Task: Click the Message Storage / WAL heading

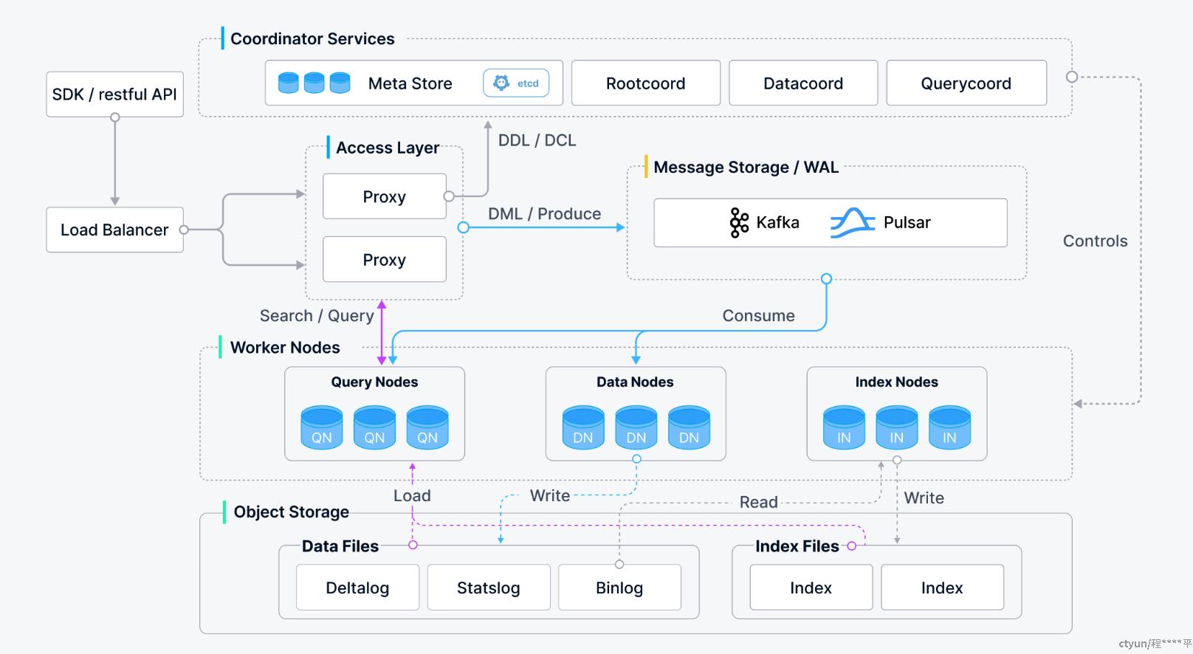Action: [x=746, y=167]
